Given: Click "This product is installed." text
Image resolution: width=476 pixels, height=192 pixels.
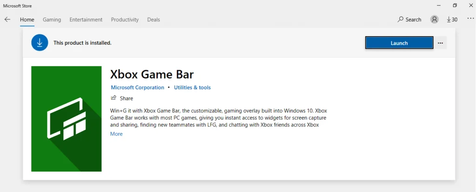Looking at the screenshot, I should coord(82,43).
